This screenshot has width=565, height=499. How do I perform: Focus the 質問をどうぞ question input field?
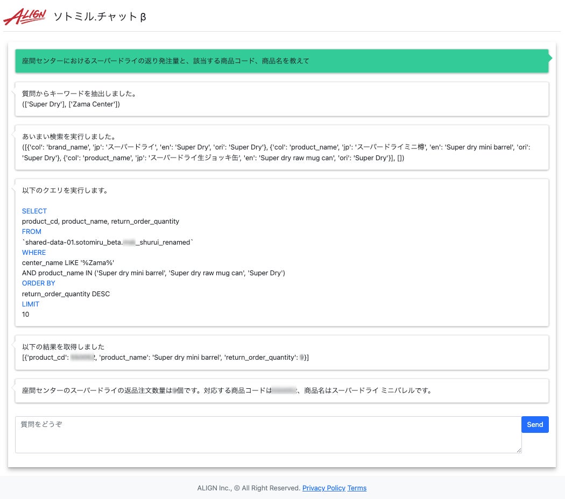click(268, 434)
